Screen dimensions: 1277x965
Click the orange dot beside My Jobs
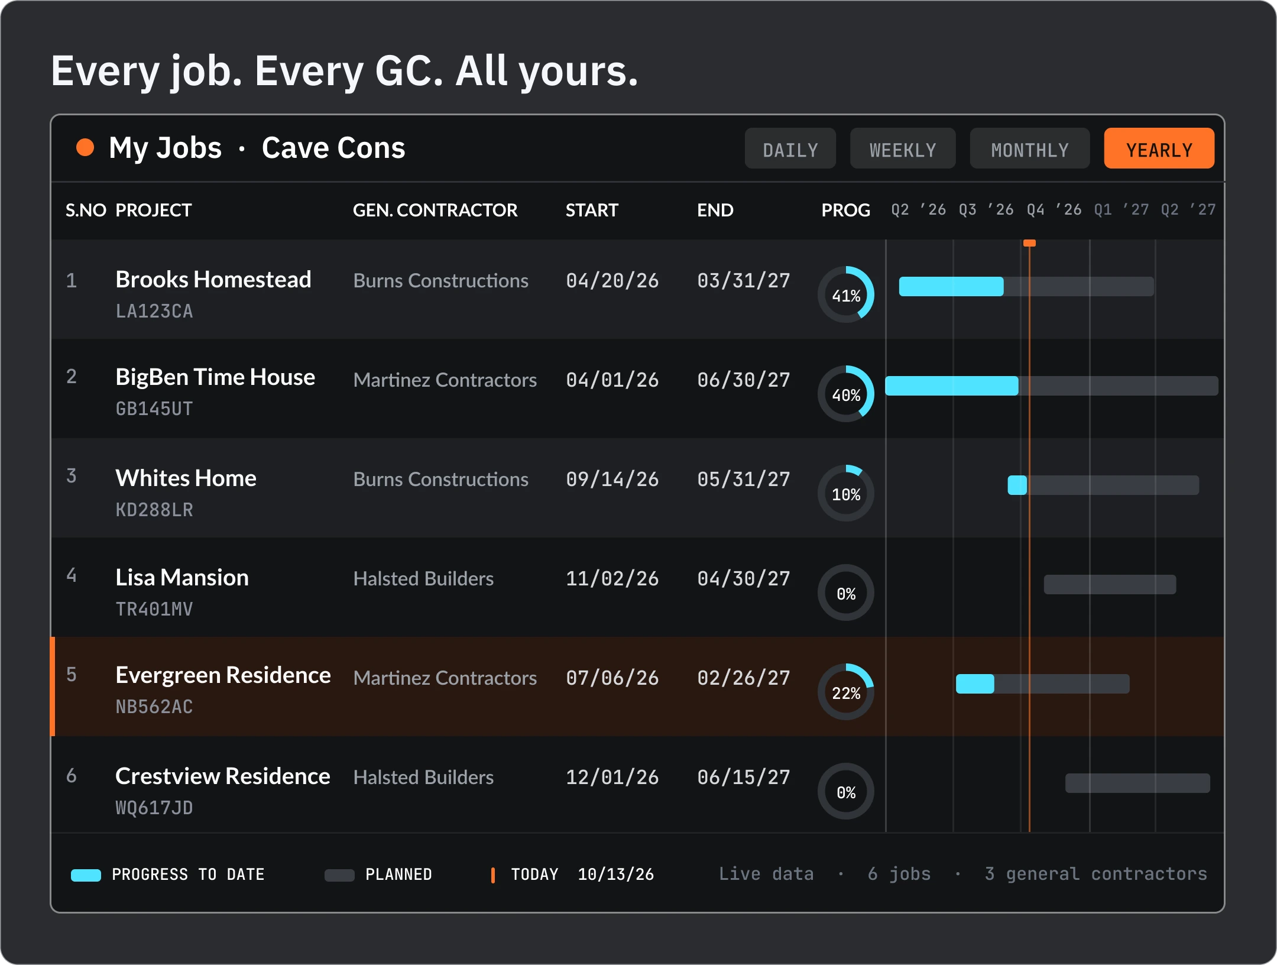coord(85,148)
